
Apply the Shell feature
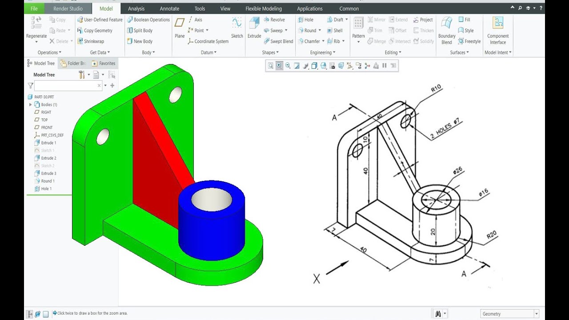[x=335, y=31]
